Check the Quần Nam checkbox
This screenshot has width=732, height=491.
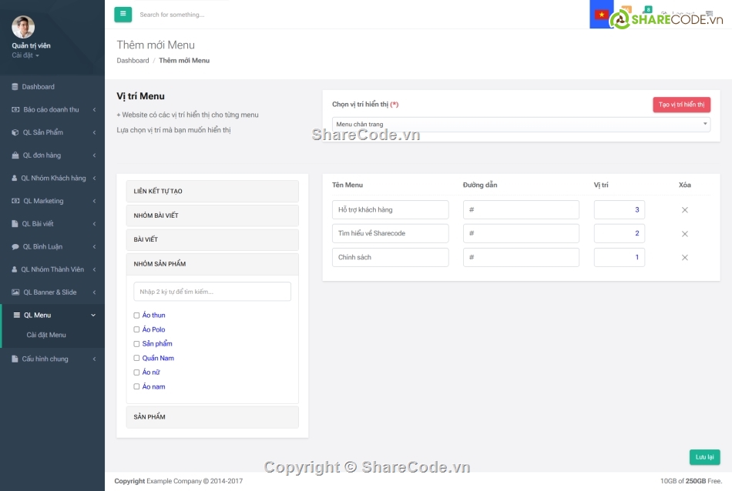click(x=136, y=358)
